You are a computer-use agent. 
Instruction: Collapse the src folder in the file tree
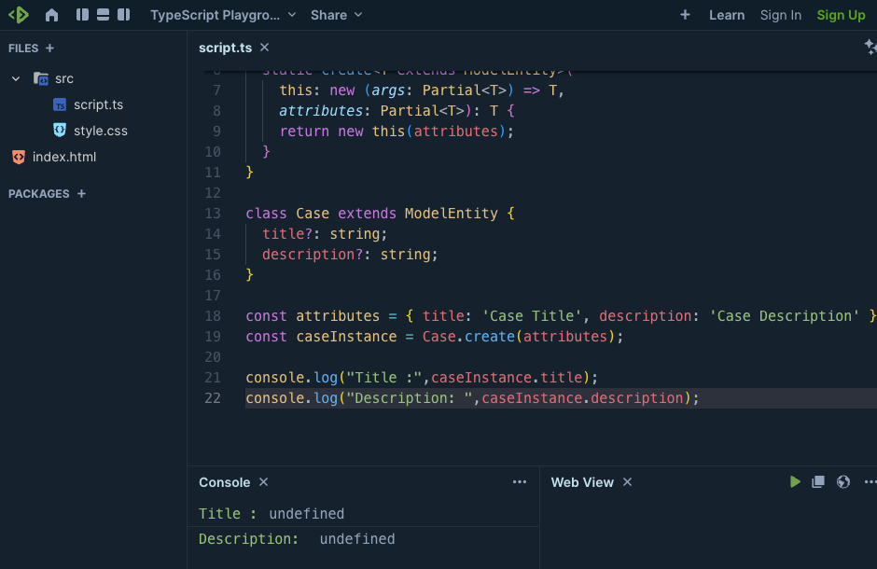coord(13,78)
